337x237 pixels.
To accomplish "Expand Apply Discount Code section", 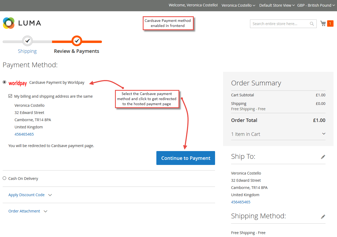I will pyautogui.click(x=30, y=195).
